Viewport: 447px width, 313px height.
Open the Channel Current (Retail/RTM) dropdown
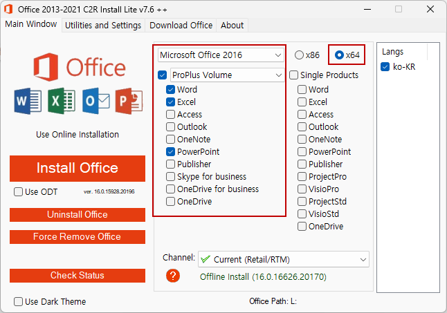point(284,259)
